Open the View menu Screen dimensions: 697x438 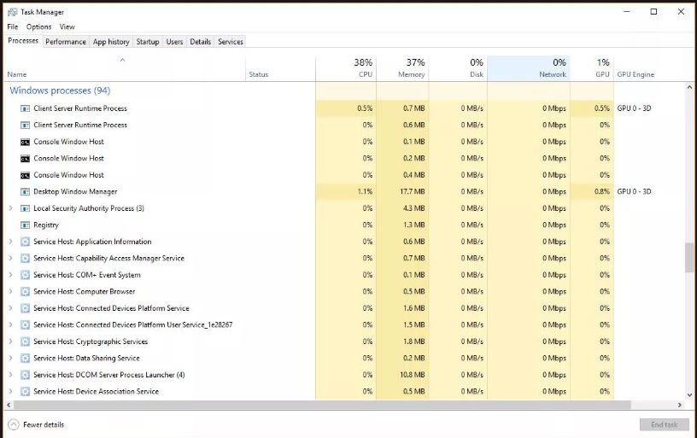(67, 26)
